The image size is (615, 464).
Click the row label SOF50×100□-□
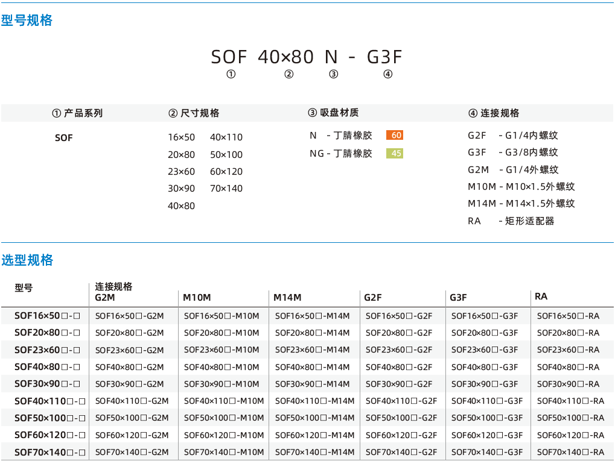[x=50, y=418]
